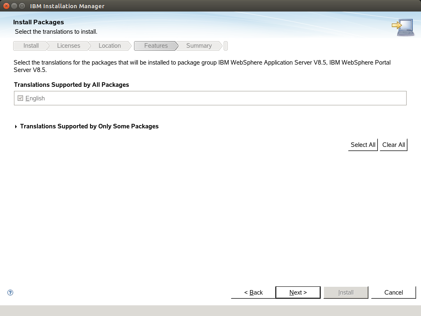Click the Clear All button
This screenshot has width=421, height=316.
point(393,145)
